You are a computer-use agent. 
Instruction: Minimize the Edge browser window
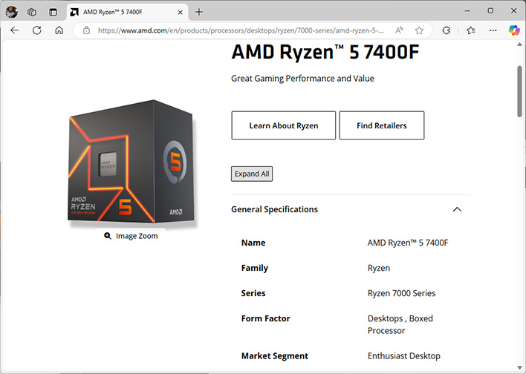[x=467, y=11]
